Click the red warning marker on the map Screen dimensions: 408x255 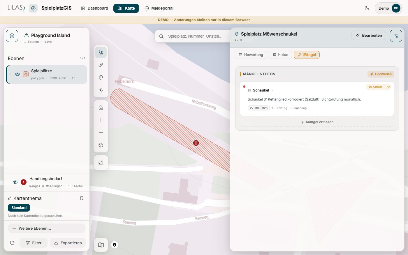point(196,143)
